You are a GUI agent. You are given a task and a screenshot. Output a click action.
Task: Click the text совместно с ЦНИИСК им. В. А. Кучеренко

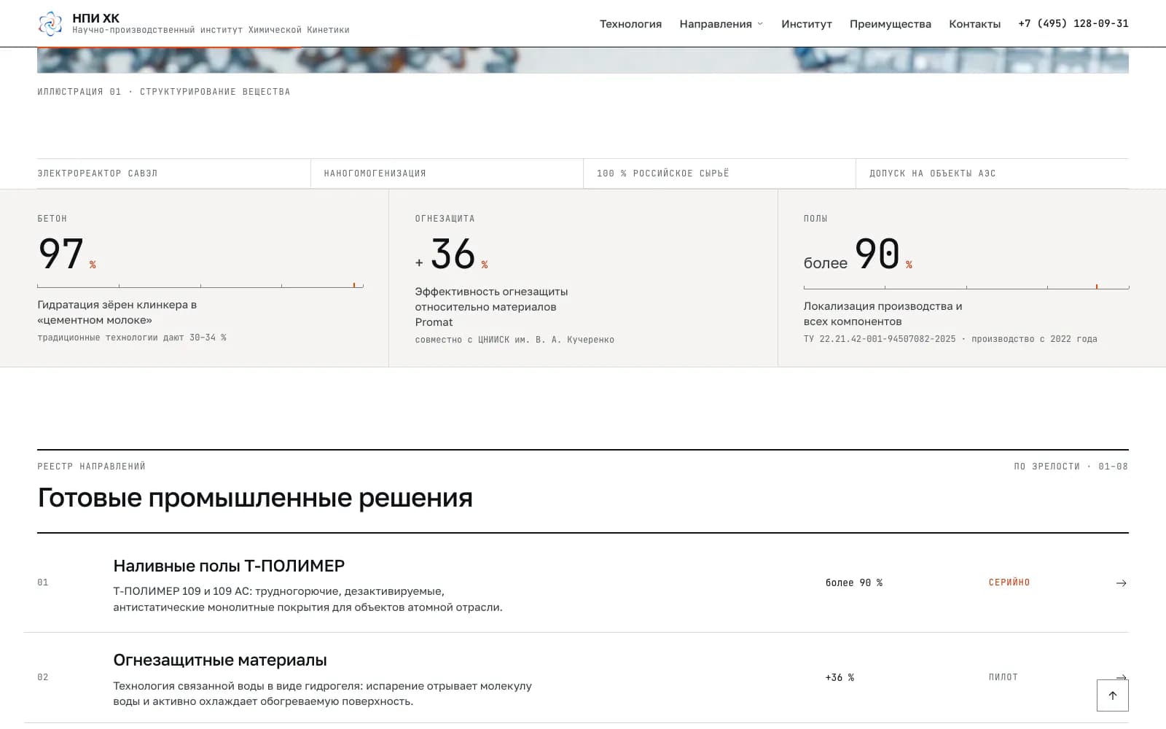pyautogui.click(x=514, y=340)
